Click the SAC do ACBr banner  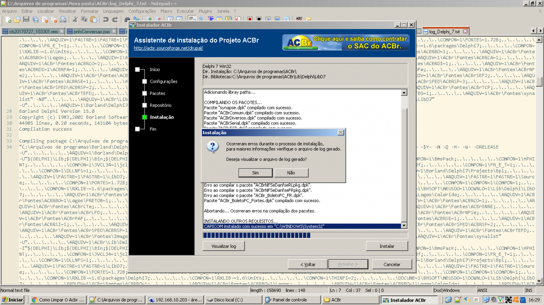click(346, 43)
